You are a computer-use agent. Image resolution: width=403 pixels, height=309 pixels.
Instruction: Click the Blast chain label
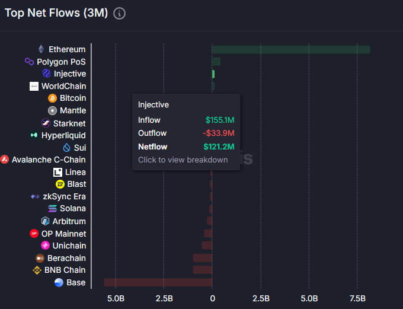tap(76, 184)
